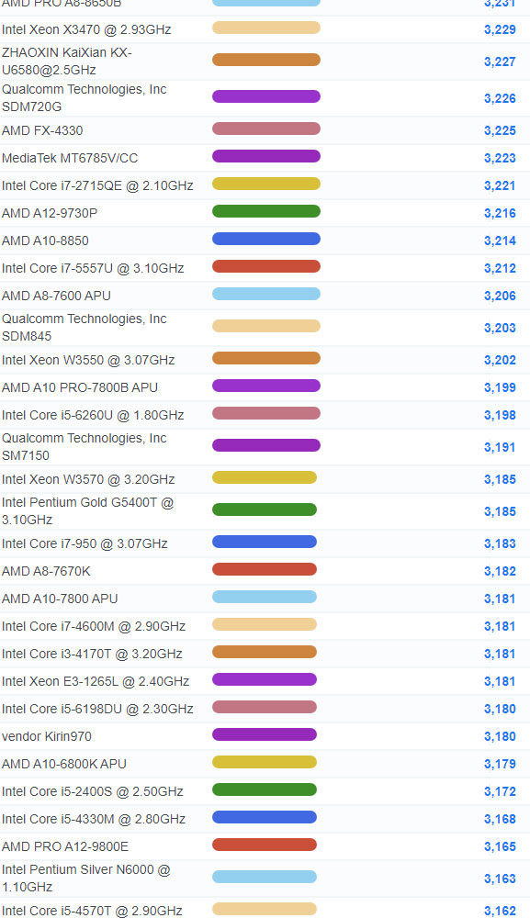Open Intel Core i7-2715QE @ 2.10GHz
Screen dimensions: 530x918
pos(97,185)
